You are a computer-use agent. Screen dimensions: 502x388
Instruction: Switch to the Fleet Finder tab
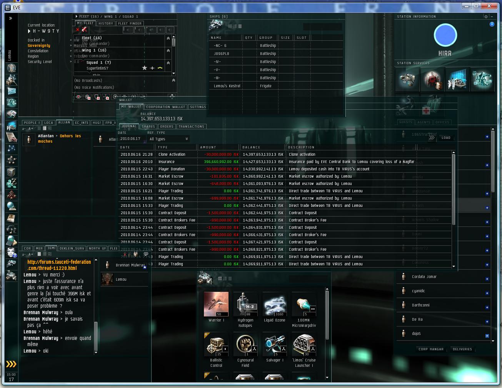[130, 23]
